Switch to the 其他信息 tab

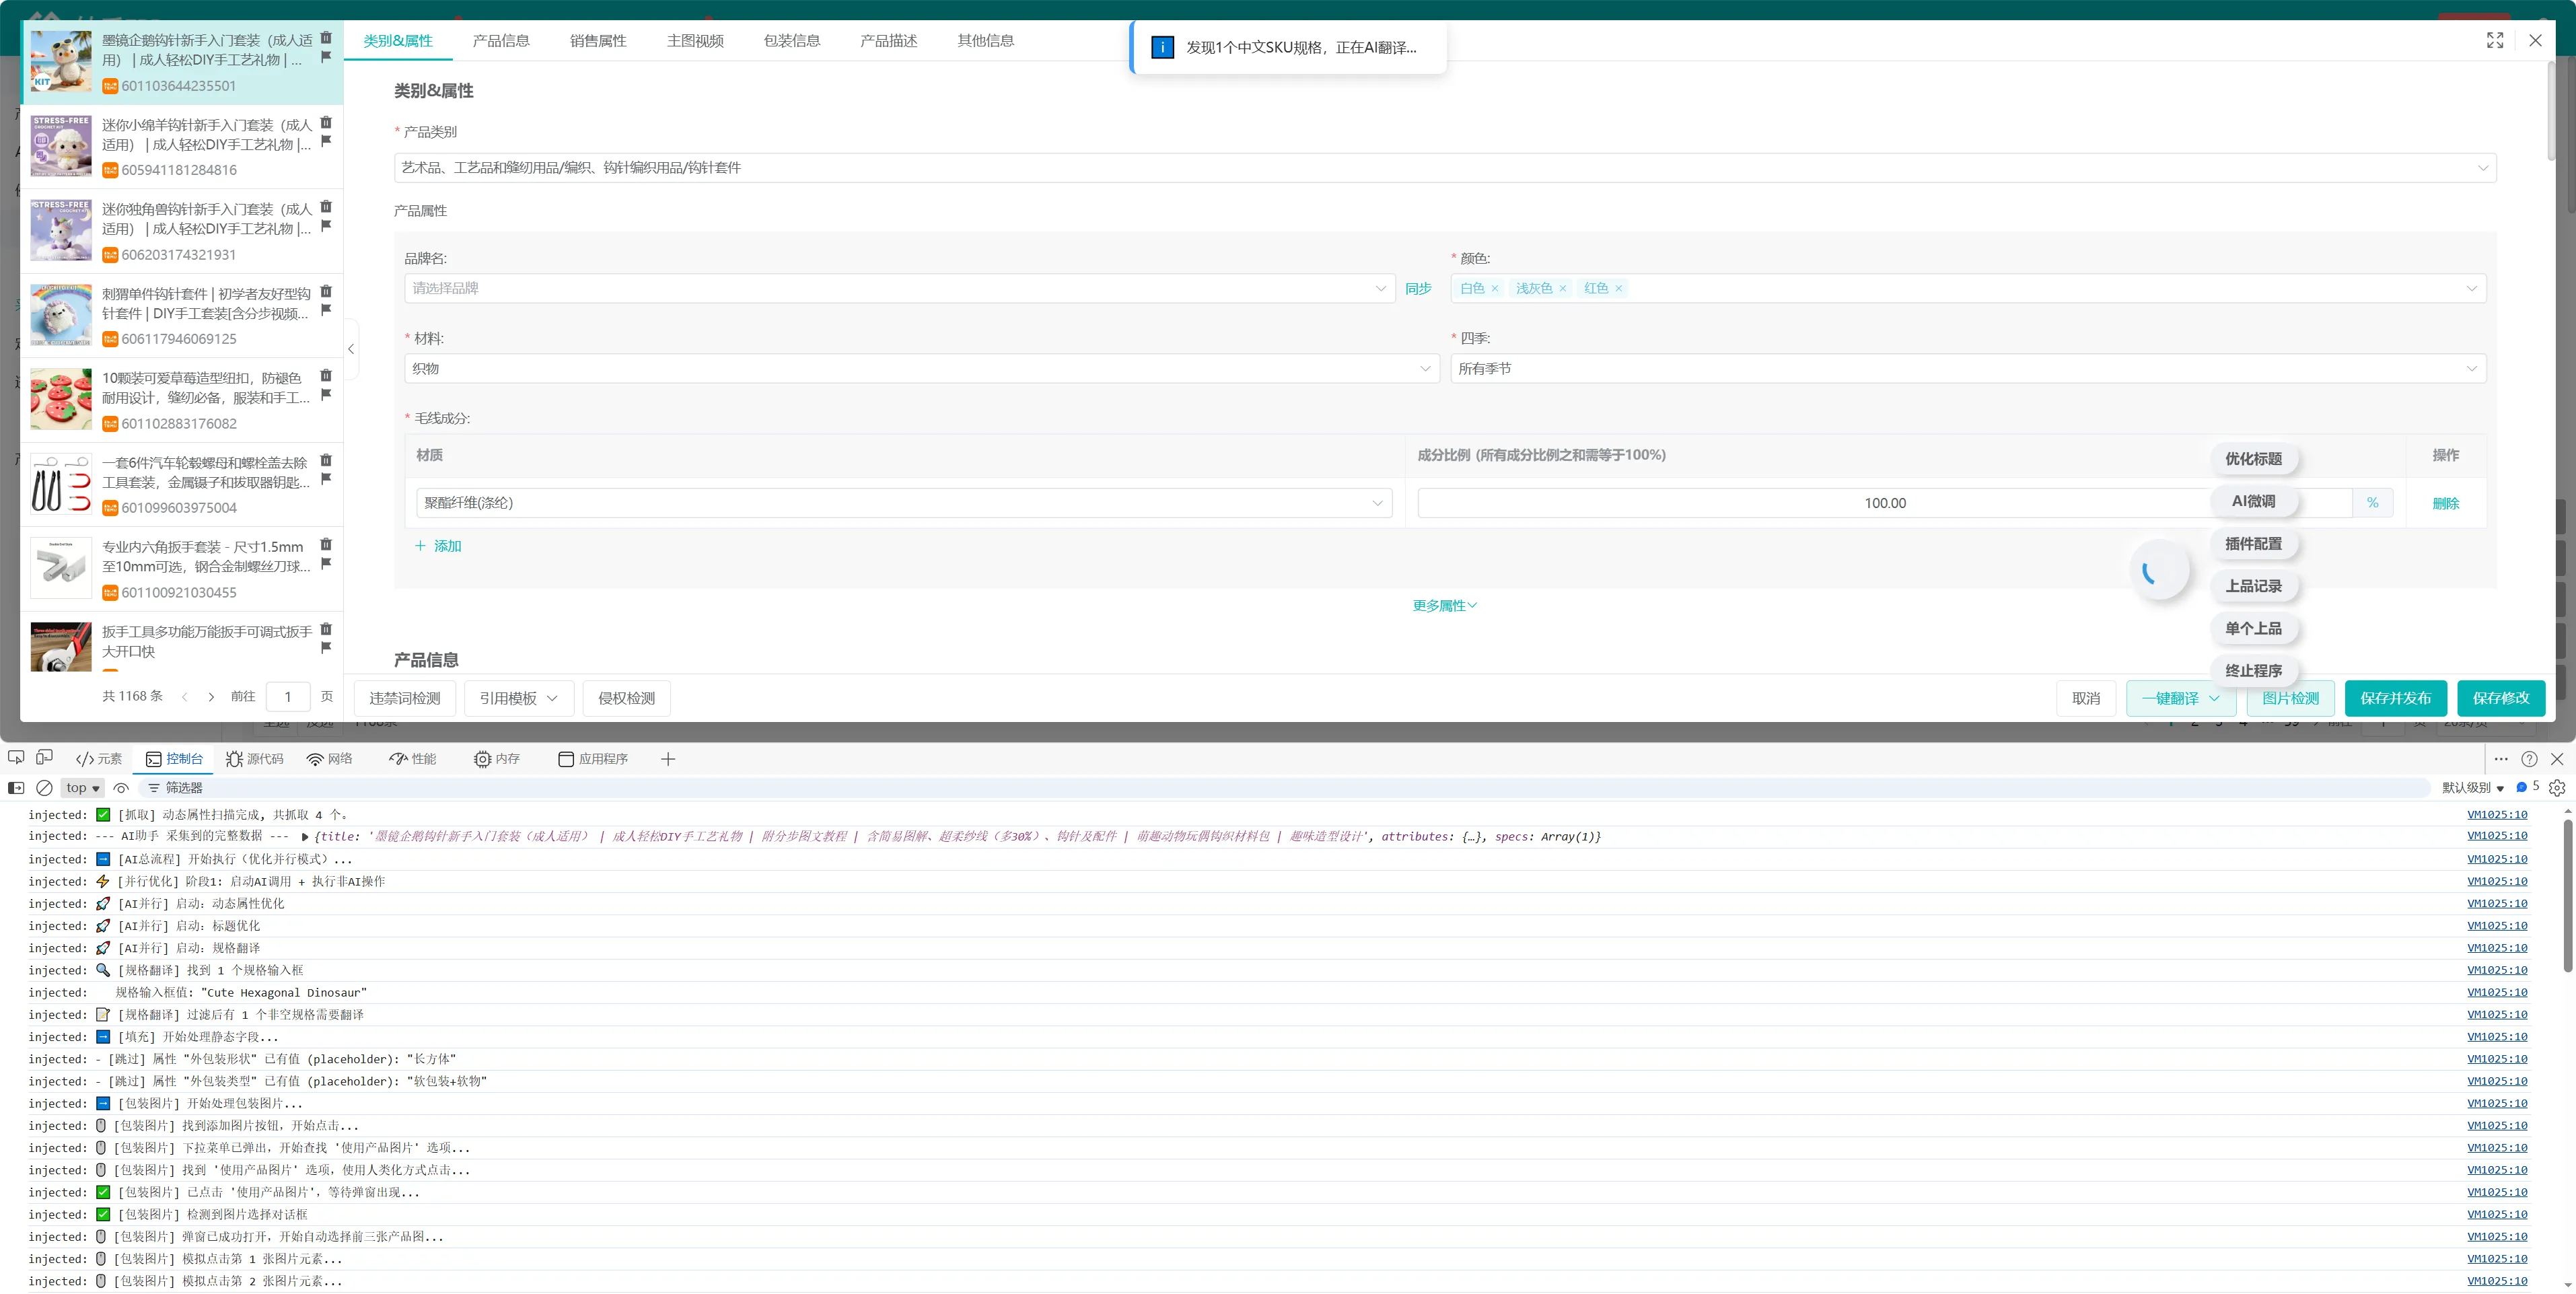986,41
